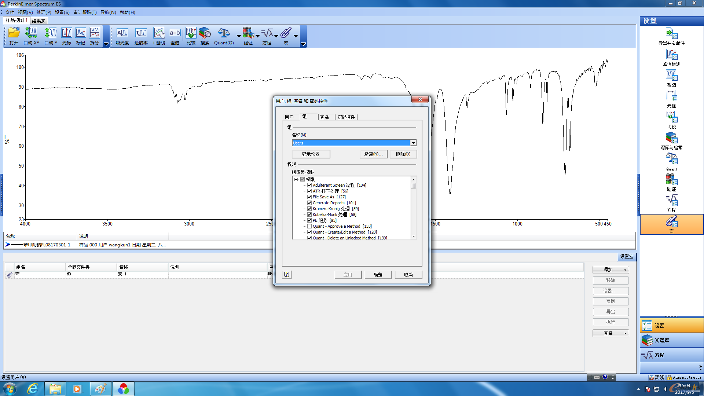Click the 拆分 split view icon

95,36
